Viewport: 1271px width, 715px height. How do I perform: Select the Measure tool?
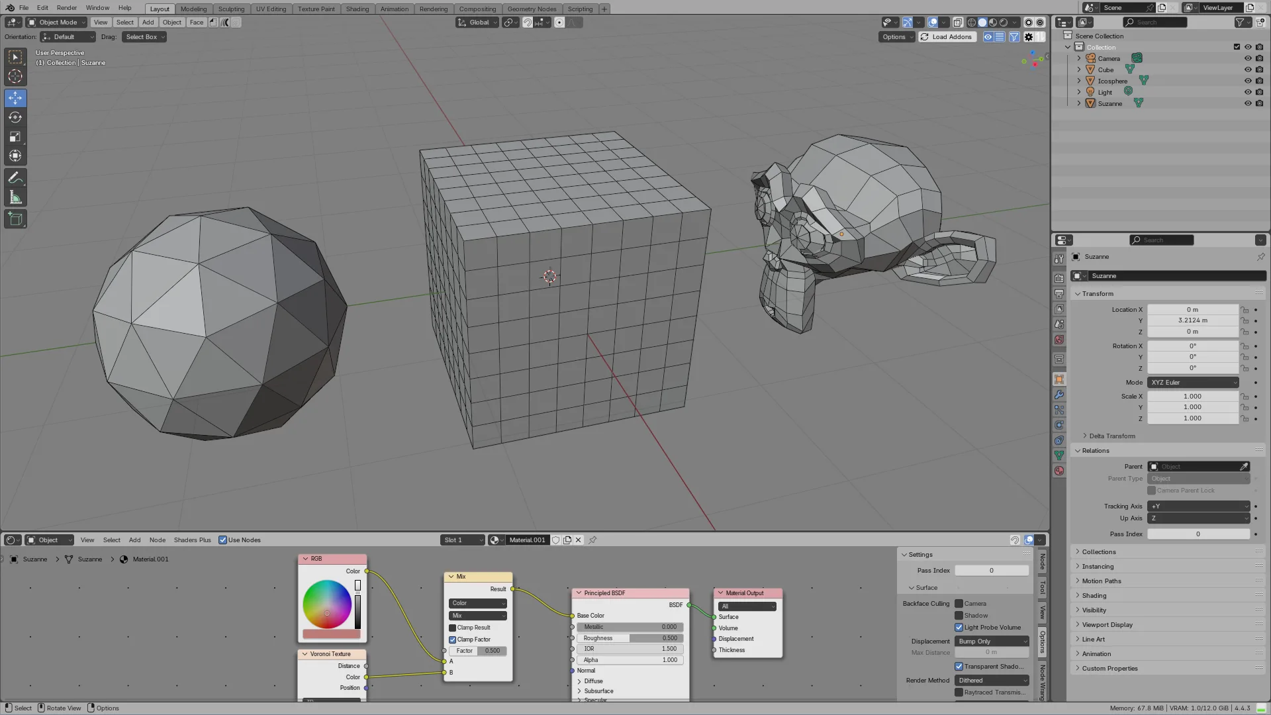(x=15, y=197)
